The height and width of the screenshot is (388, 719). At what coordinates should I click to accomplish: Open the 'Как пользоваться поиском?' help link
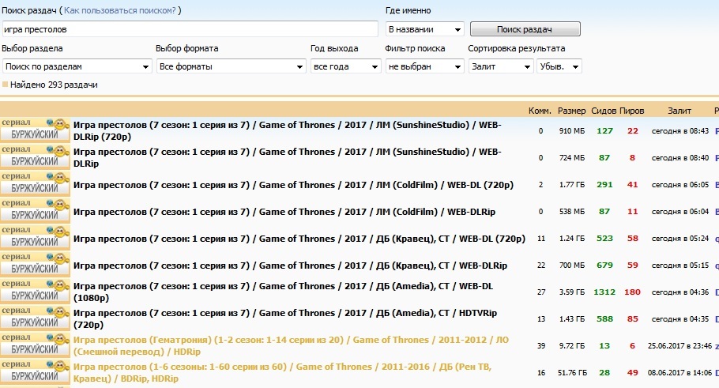[119, 10]
